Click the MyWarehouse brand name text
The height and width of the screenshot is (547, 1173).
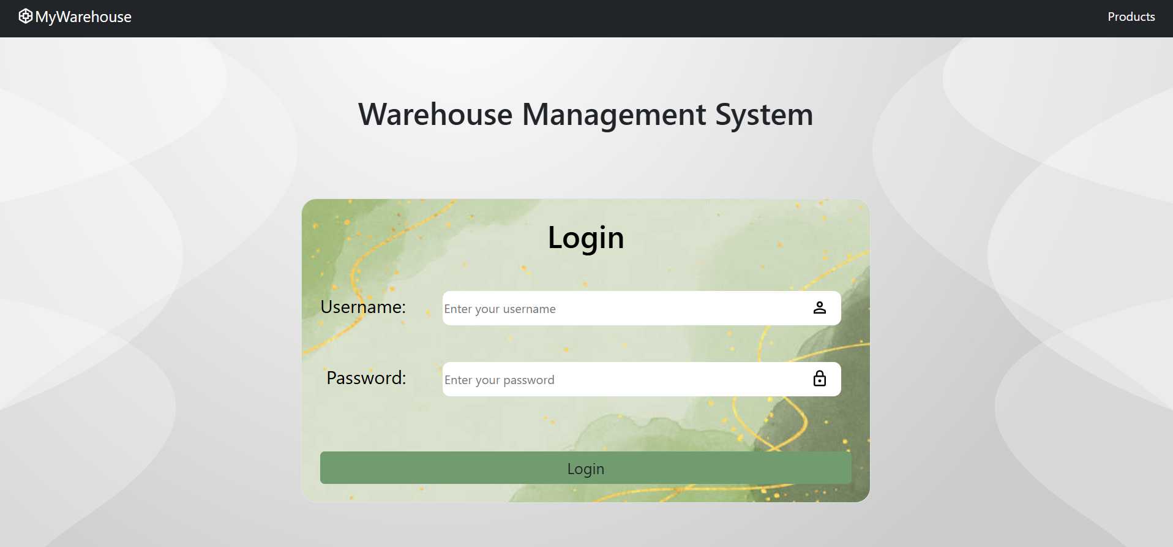point(83,17)
